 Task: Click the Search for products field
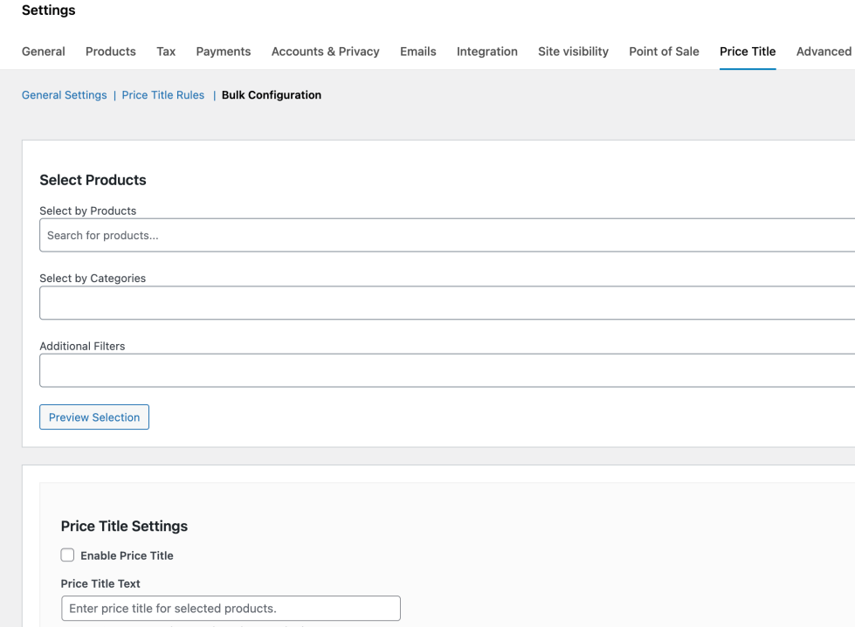(x=262, y=235)
